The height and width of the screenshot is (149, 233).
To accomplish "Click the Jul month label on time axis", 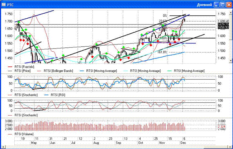I will [x=73, y=143].
